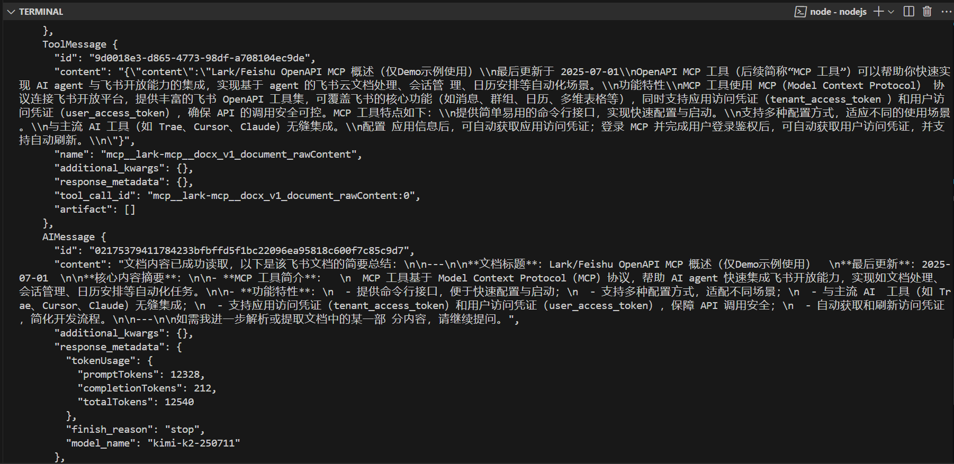The image size is (954, 464).
Task: Click the "ToolMessage {" line
Action: [x=80, y=44]
